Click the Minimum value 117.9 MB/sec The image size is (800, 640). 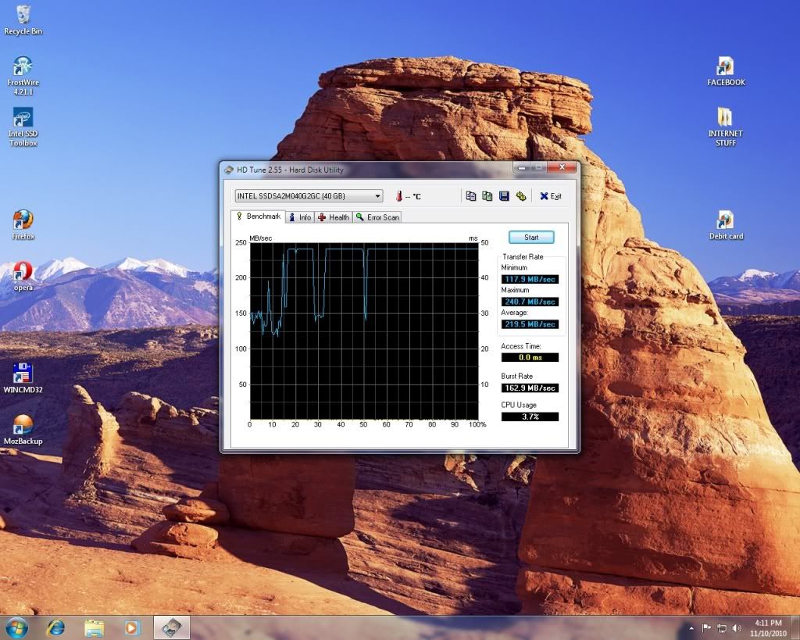530,279
